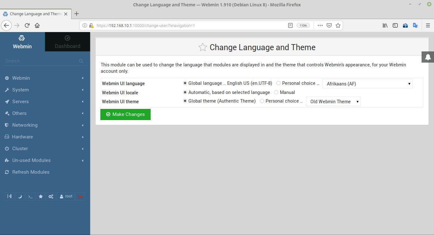This screenshot has height=235, width=434.
Task: Click the notifications bell icon
Action: tap(428, 57)
